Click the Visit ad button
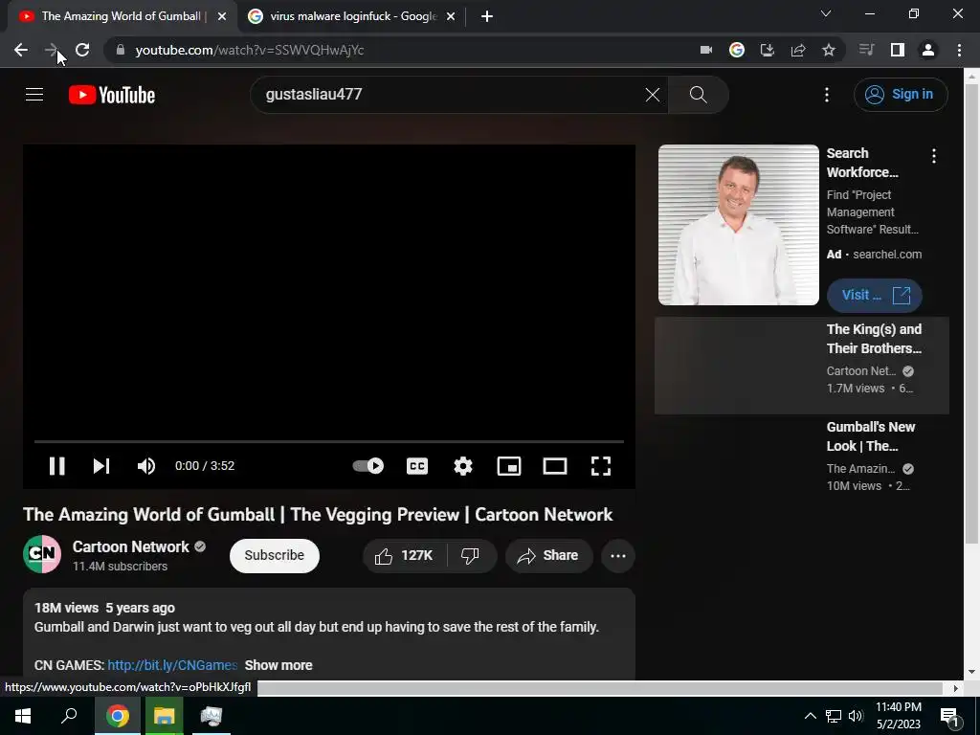 click(x=875, y=295)
